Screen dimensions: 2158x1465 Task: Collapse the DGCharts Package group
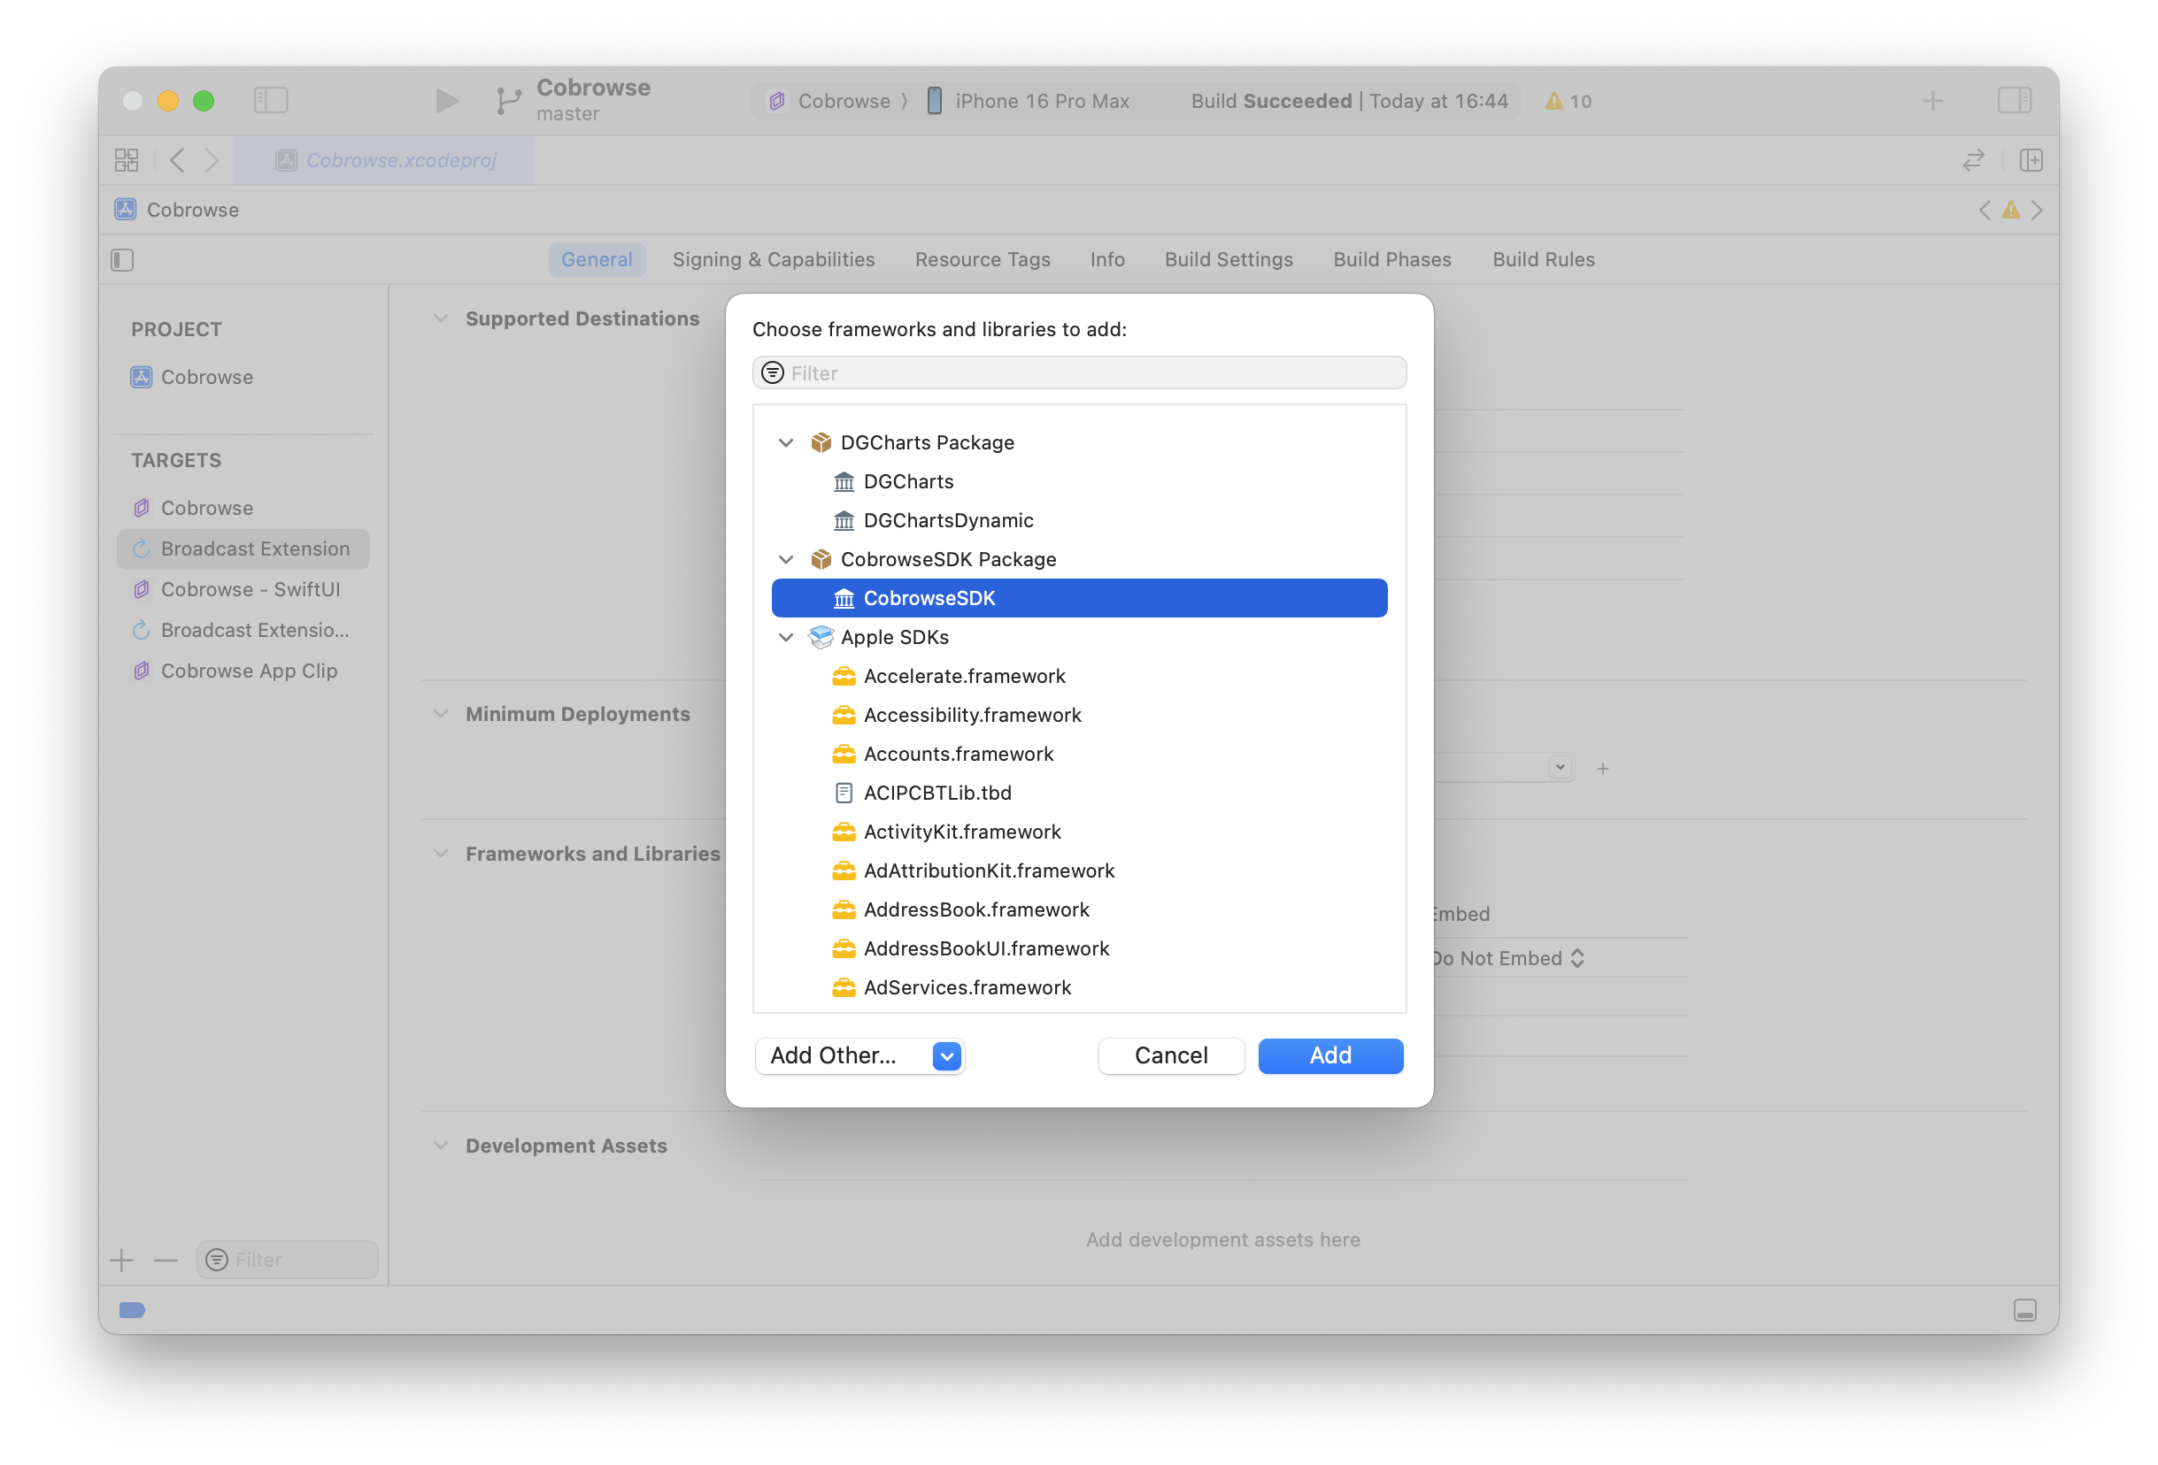point(785,442)
